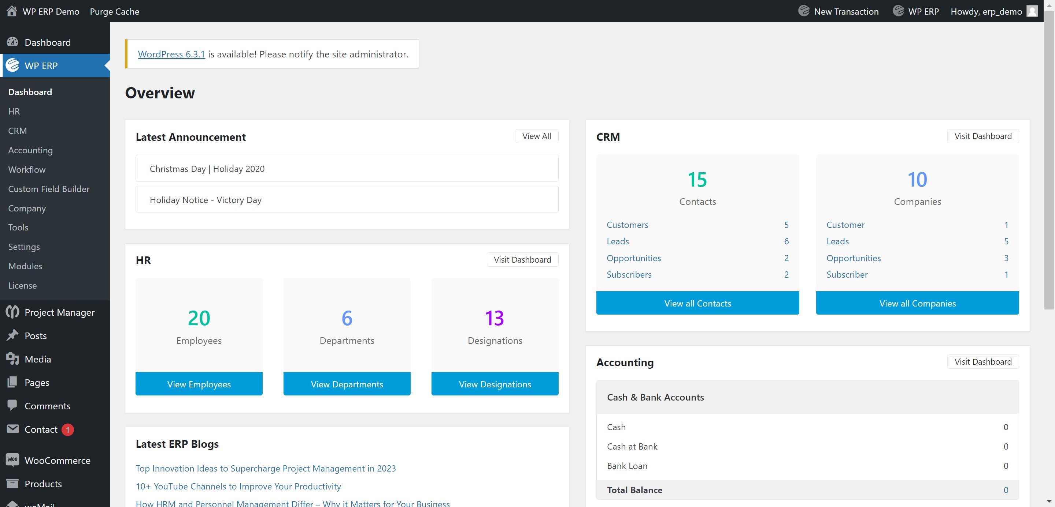
Task: Open the License submenu item
Action: click(x=22, y=285)
